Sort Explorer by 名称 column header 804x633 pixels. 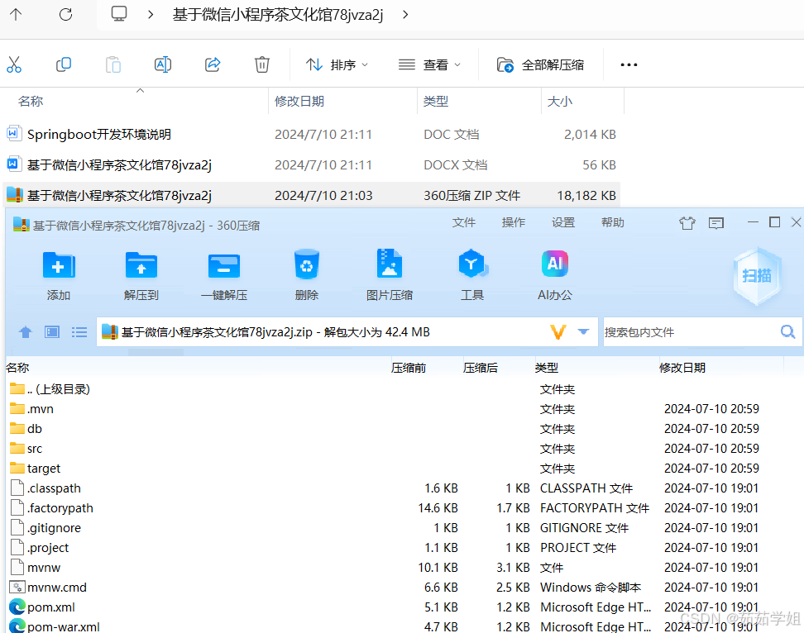point(31,102)
